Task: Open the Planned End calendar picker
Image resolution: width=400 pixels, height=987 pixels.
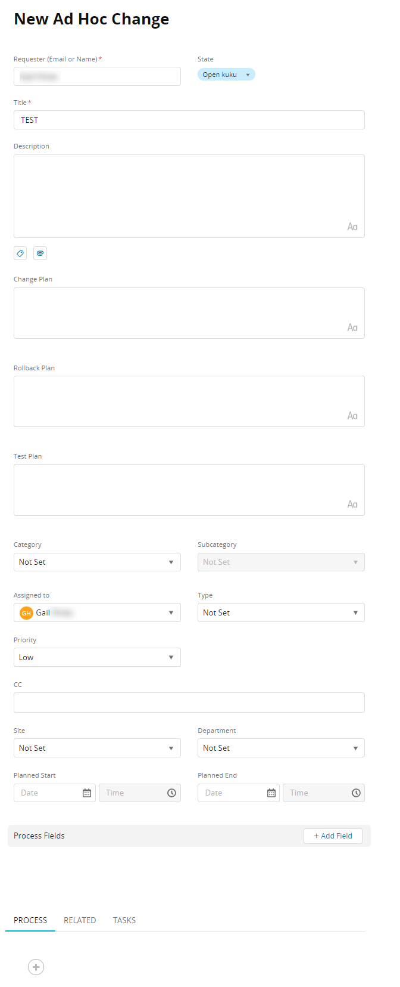Action: 271,793
